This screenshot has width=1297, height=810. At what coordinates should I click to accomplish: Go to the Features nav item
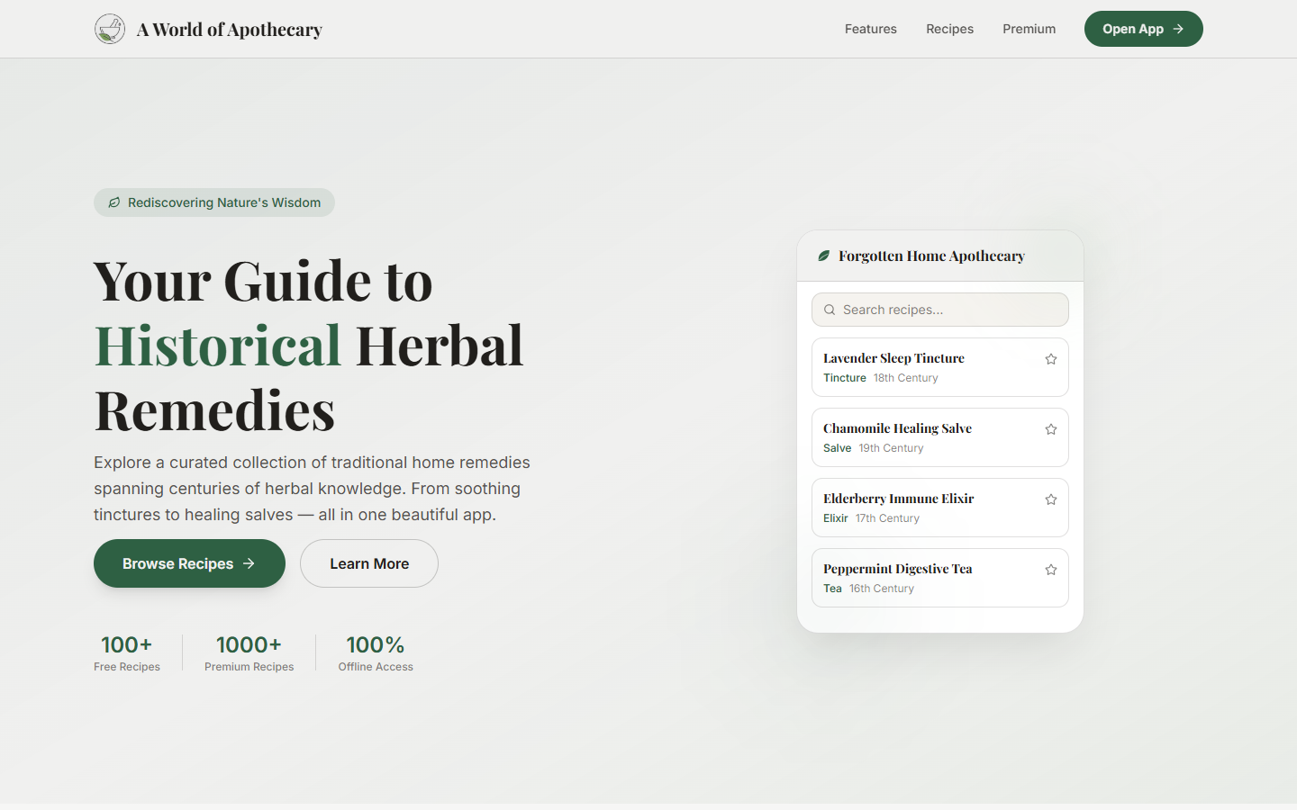[870, 29]
